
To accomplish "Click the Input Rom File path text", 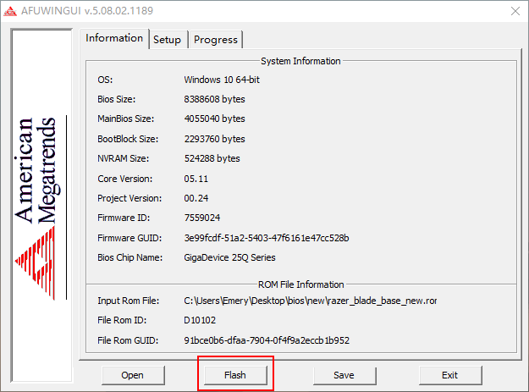I will pyautogui.click(x=310, y=301).
